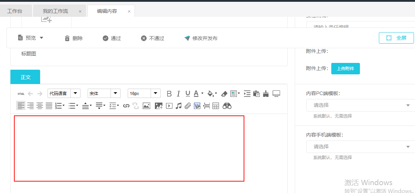Enter fullscreen with 全屏 button
The width and height of the screenshot is (415, 193).
(396, 38)
